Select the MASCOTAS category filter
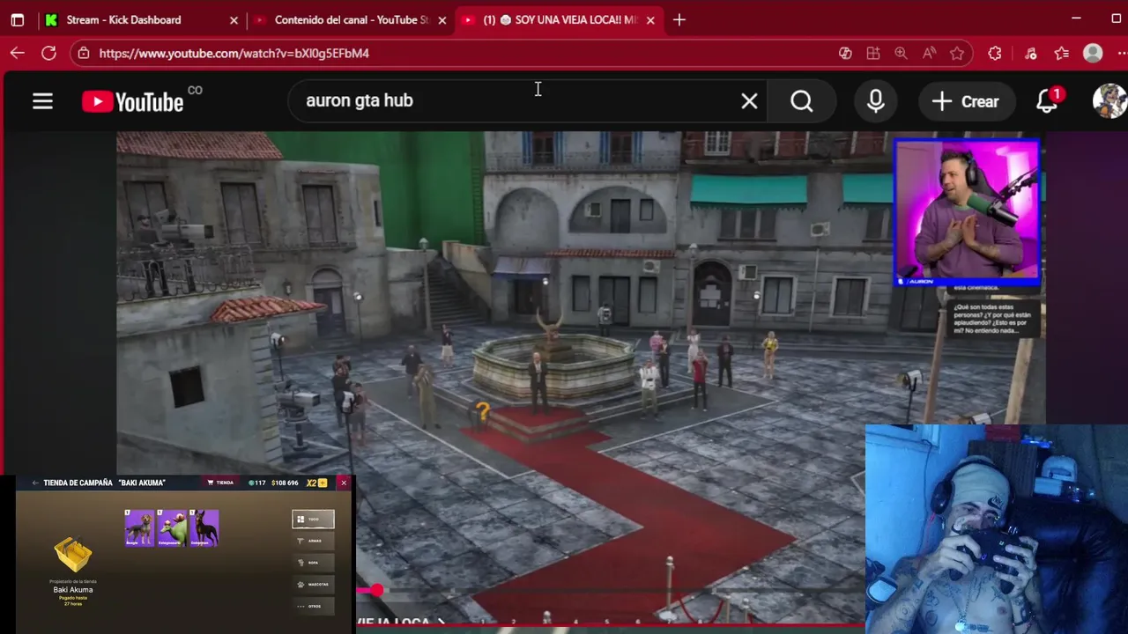The height and width of the screenshot is (634, 1128). point(313,585)
